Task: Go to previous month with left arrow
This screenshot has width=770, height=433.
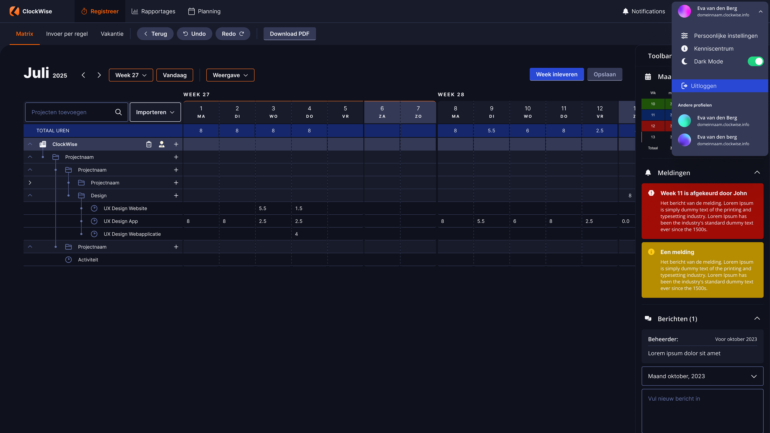Action: click(83, 75)
